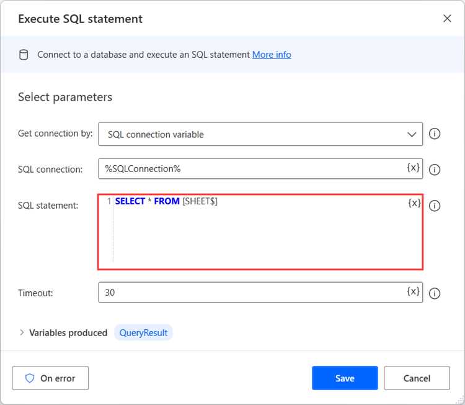Open the More info link
Viewport: 465px width, 405px height.
point(272,55)
